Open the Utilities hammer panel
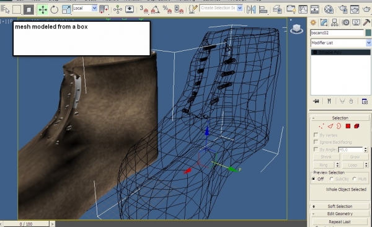This screenshot has height=227, width=372. click(366, 22)
